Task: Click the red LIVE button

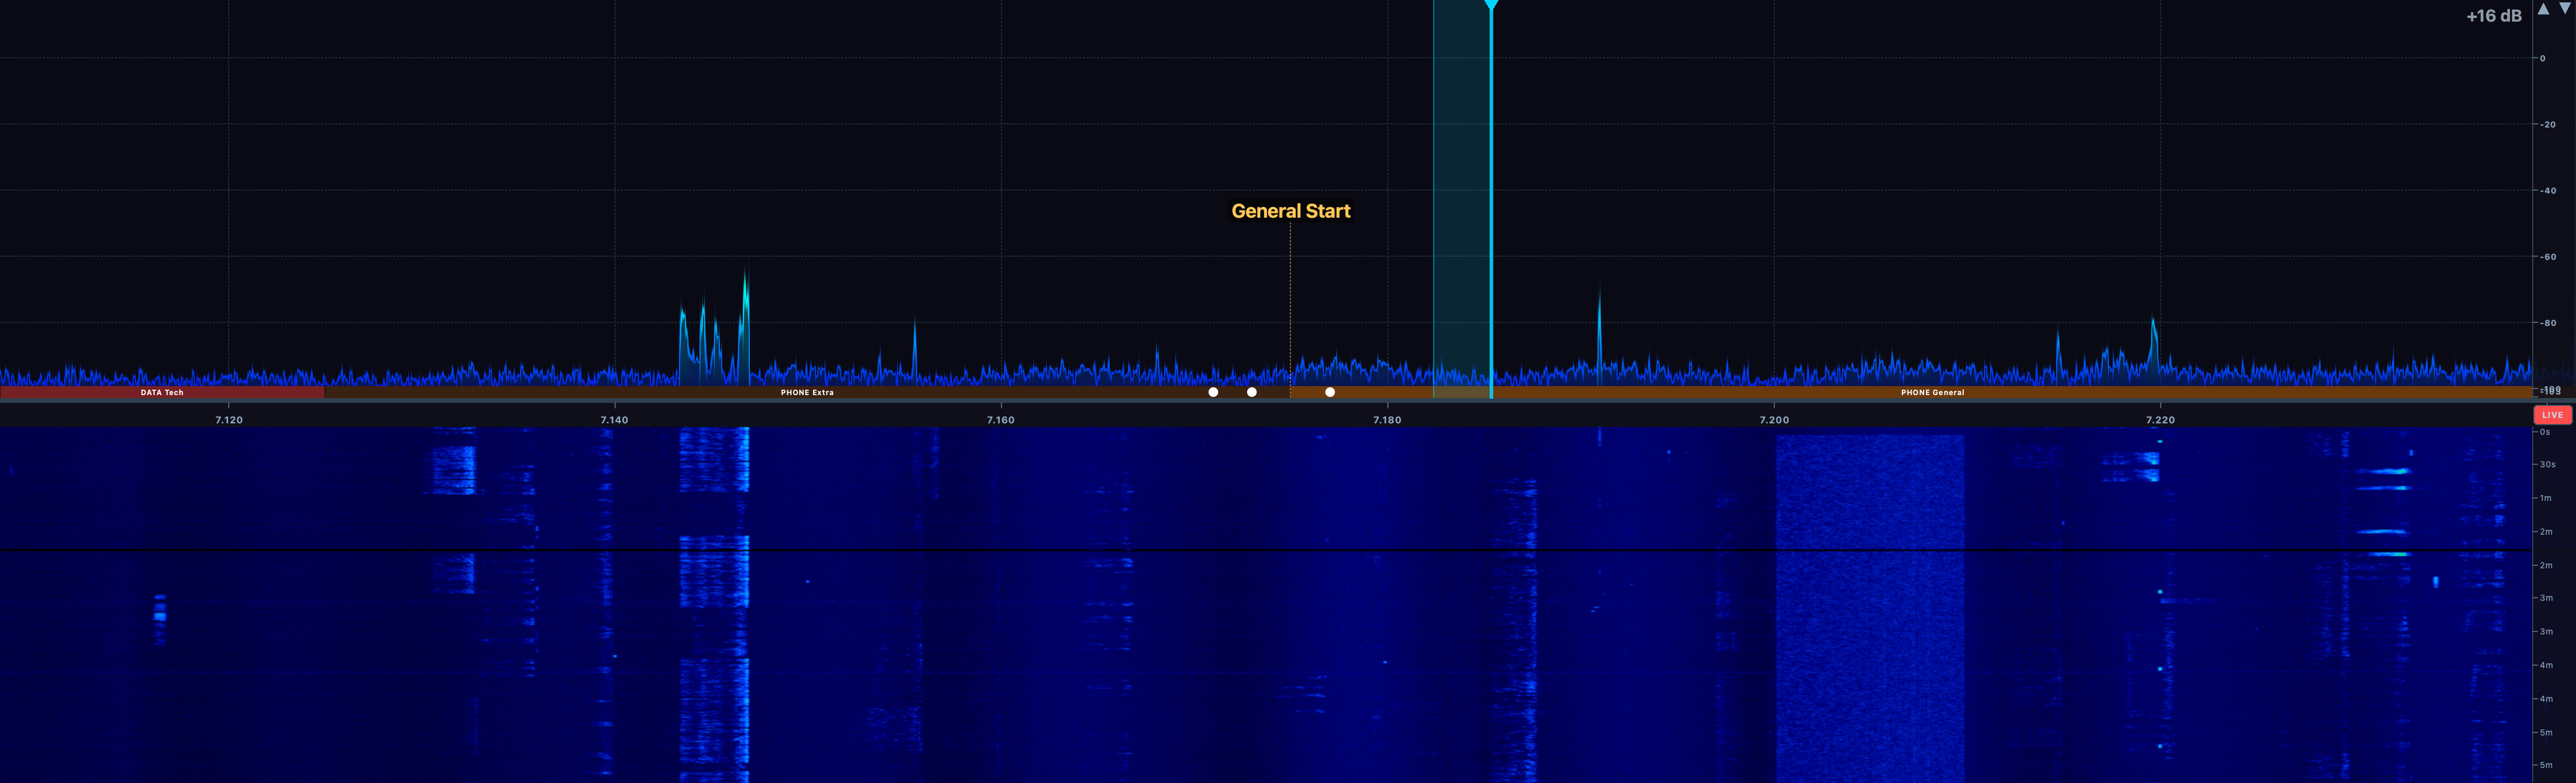Action: pos(2552,414)
